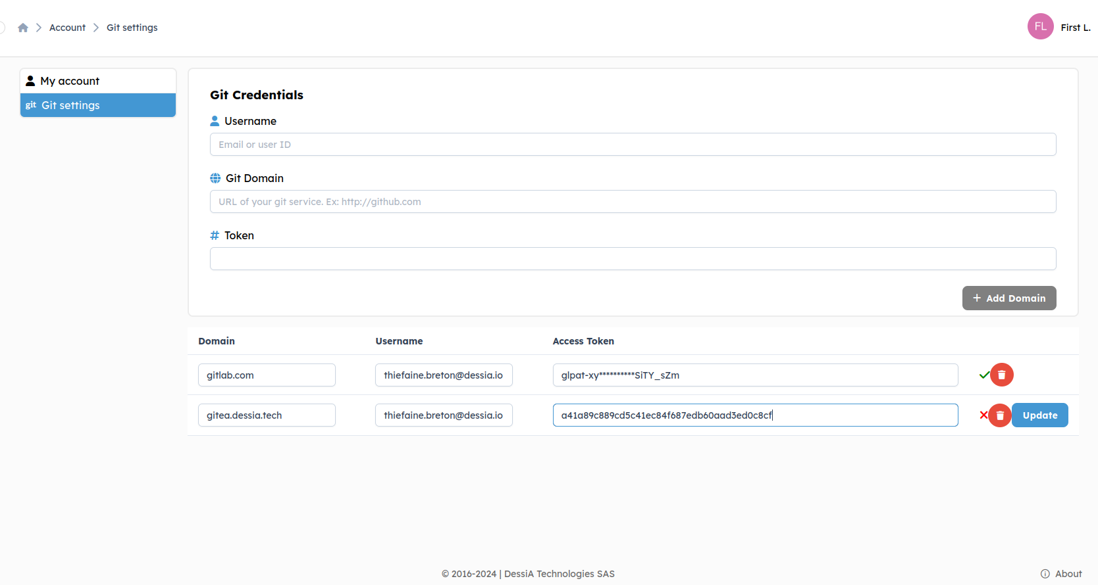Click the git icon in sidebar

(x=31, y=105)
